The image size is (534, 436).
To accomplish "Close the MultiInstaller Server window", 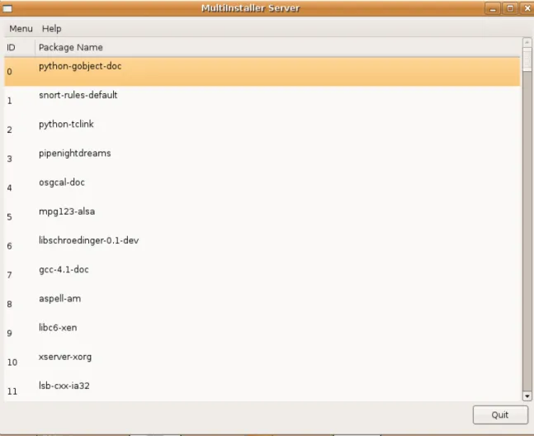I will pos(527,8).
